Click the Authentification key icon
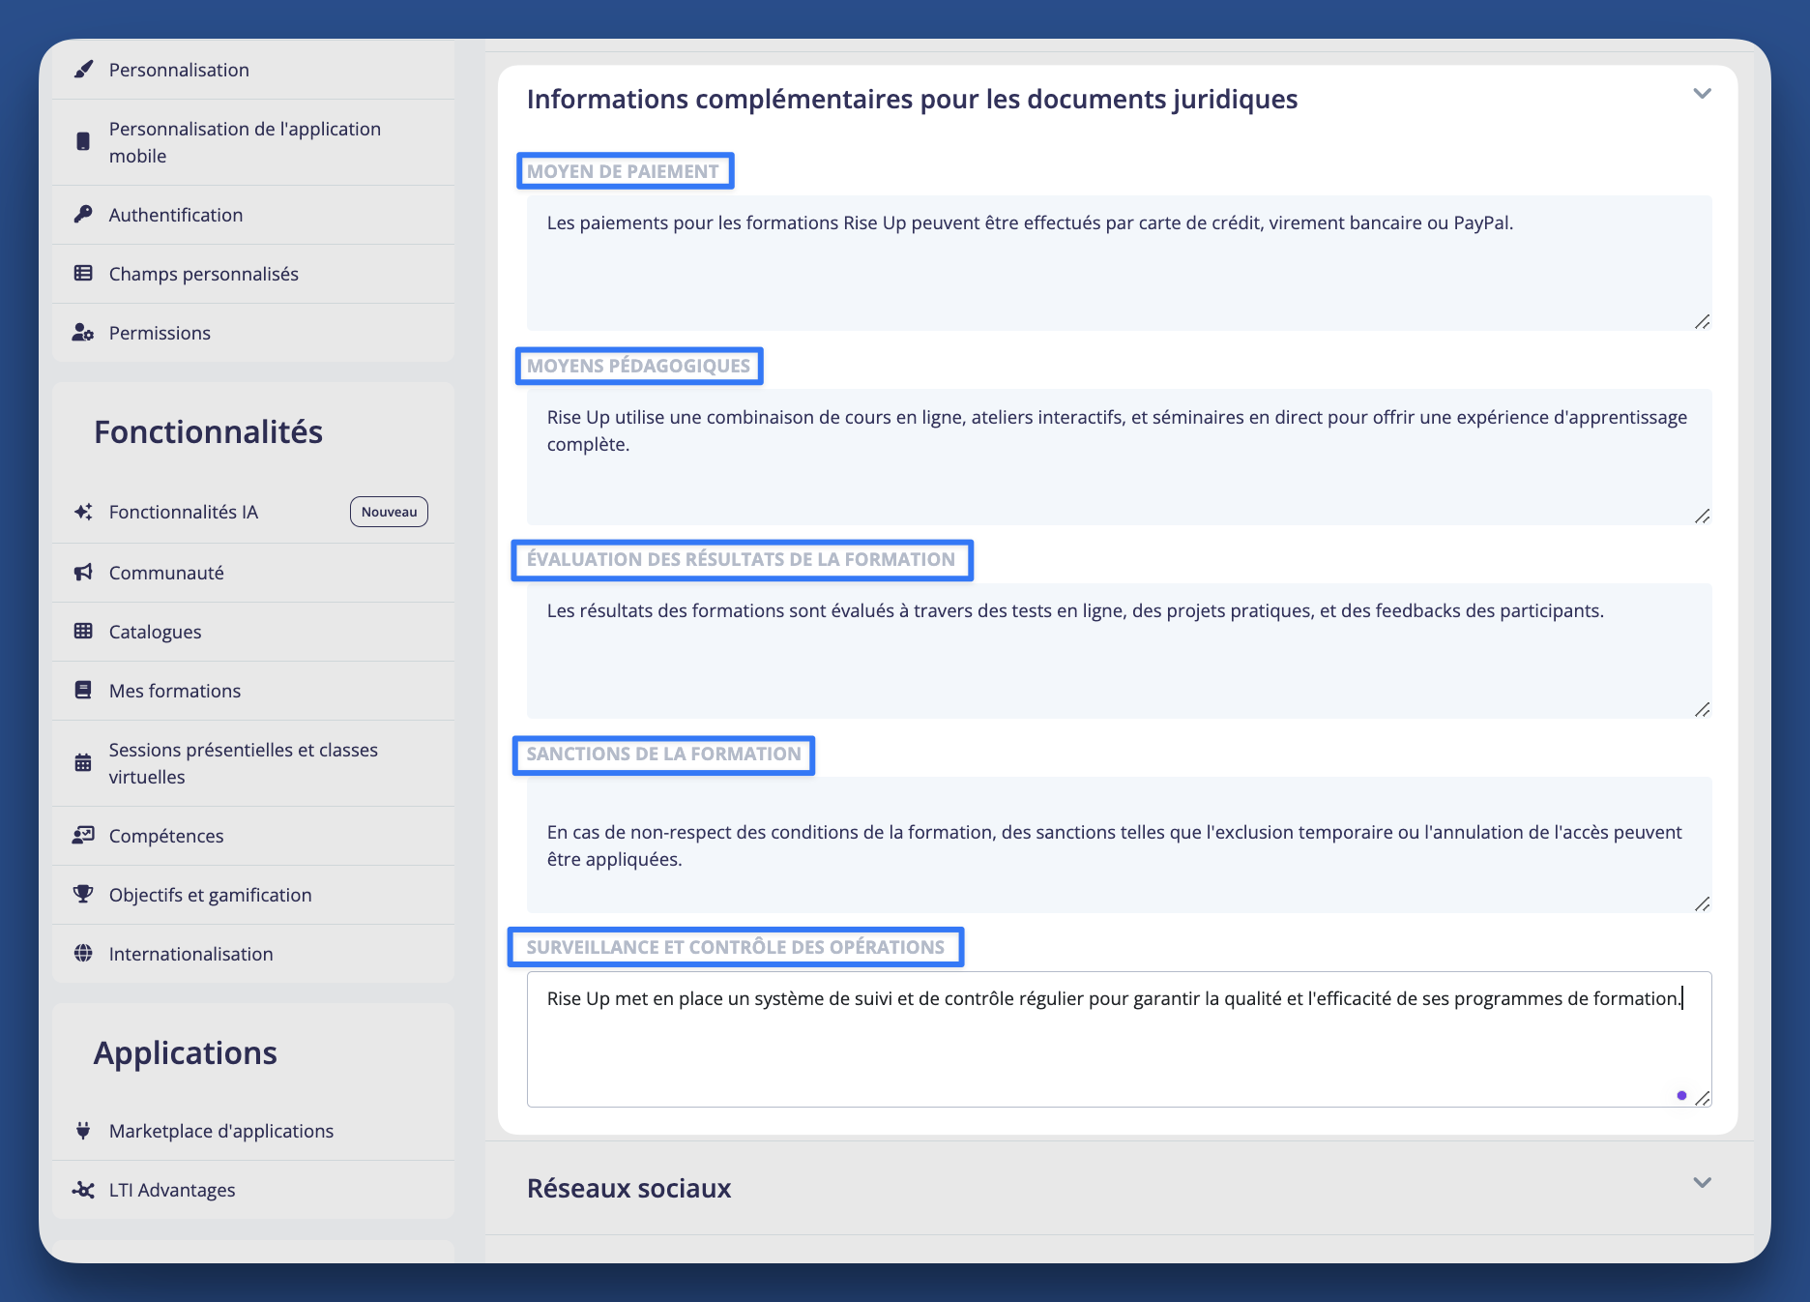Image resolution: width=1810 pixels, height=1302 pixels. click(x=84, y=215)
